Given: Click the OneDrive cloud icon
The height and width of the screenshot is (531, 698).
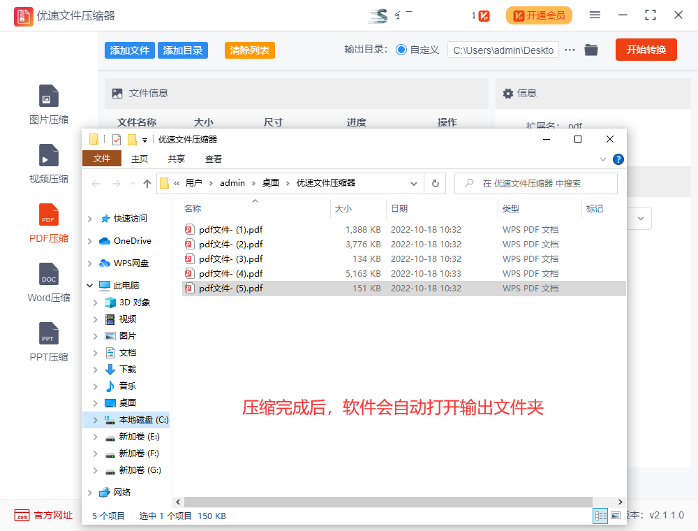Looking at the screenshot, I should [105, 241].
